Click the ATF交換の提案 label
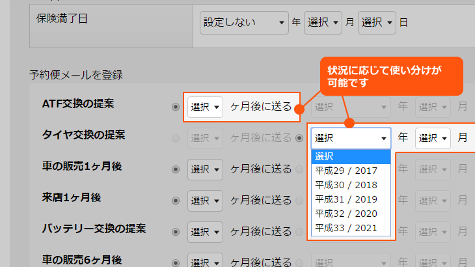Image resolution: width=475 pixels, height=267 pixels. point(78,104)
